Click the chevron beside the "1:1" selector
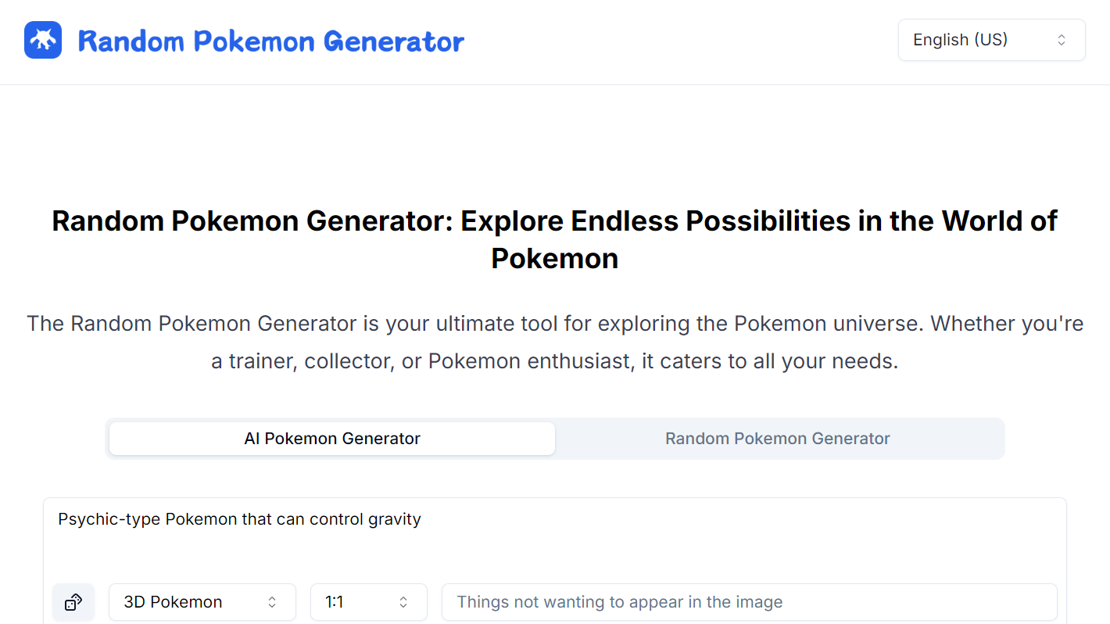 click(x=403, y=602)
